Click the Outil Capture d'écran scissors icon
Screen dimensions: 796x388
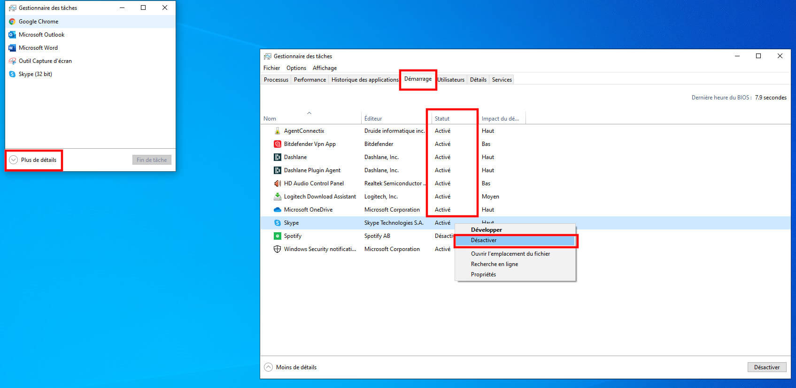click(x=12, y=61)
